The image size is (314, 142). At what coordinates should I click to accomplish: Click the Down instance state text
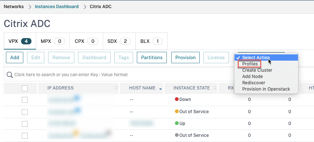185,99
